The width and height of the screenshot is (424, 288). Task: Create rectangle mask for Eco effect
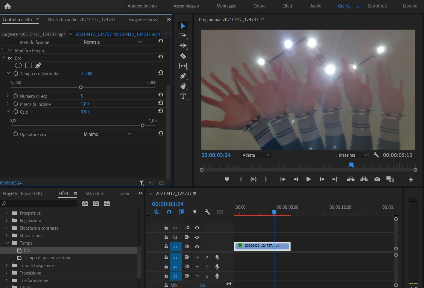click(28, 65)
